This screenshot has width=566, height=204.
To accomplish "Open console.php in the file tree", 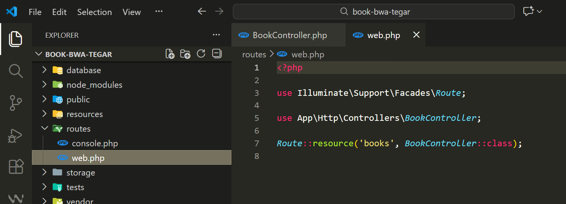I will (95, 144).
